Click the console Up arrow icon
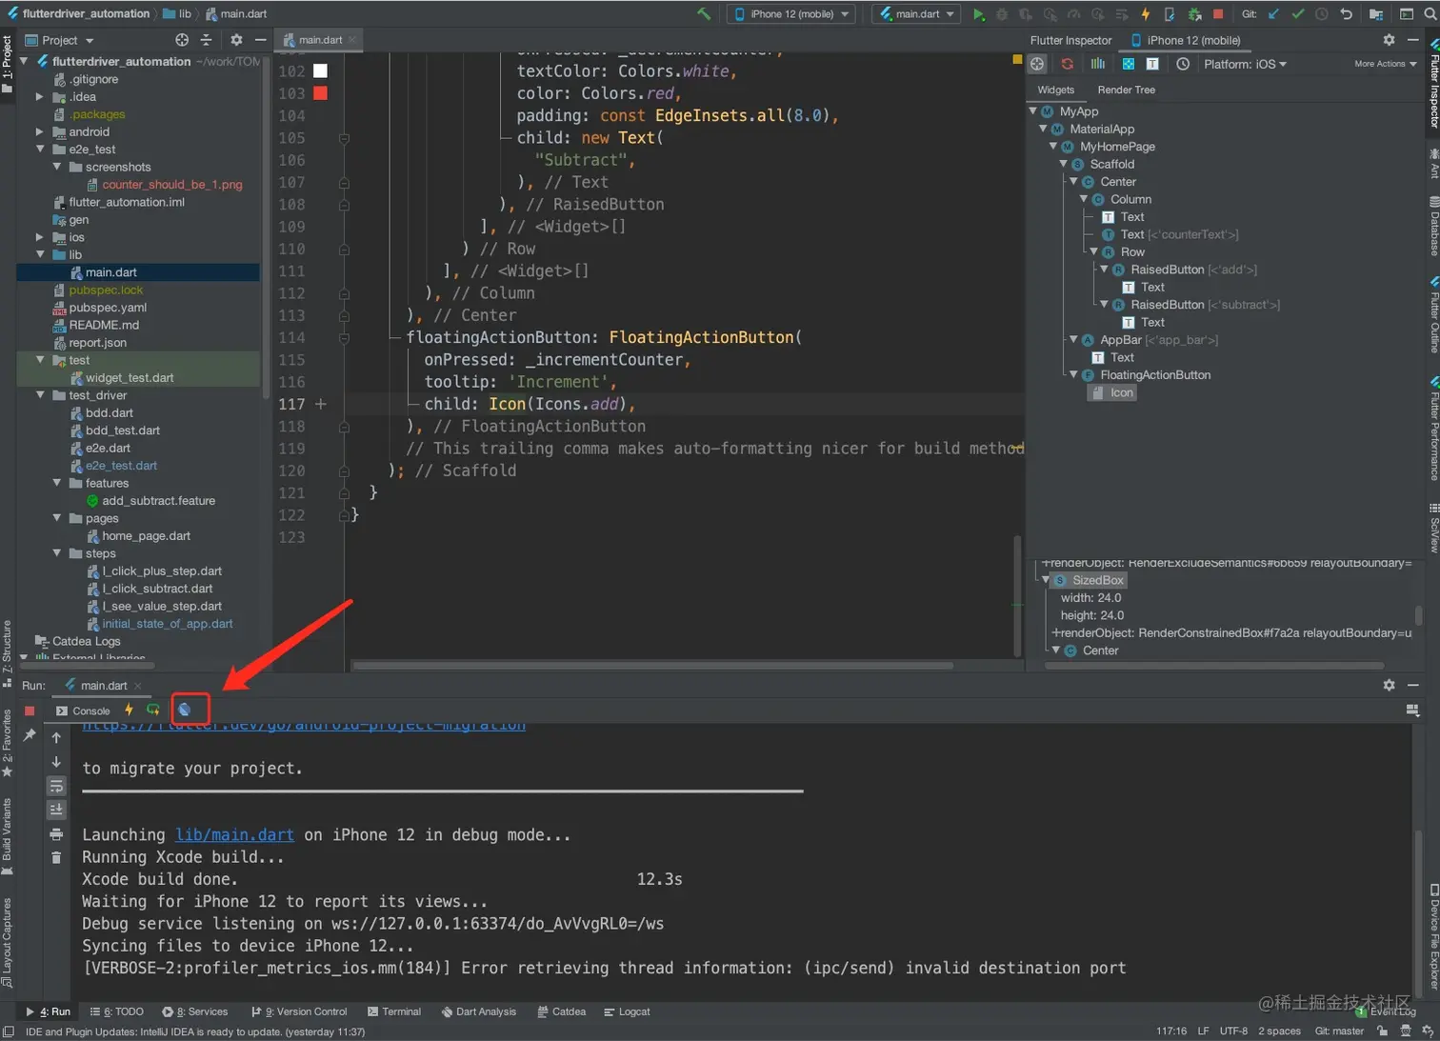 point(56,737)
